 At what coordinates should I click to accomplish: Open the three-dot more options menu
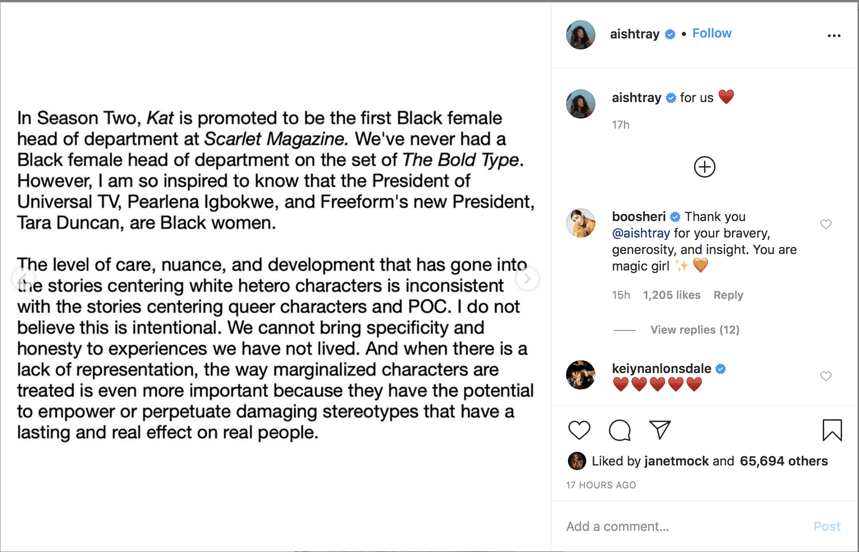click(x=834, y=35)
